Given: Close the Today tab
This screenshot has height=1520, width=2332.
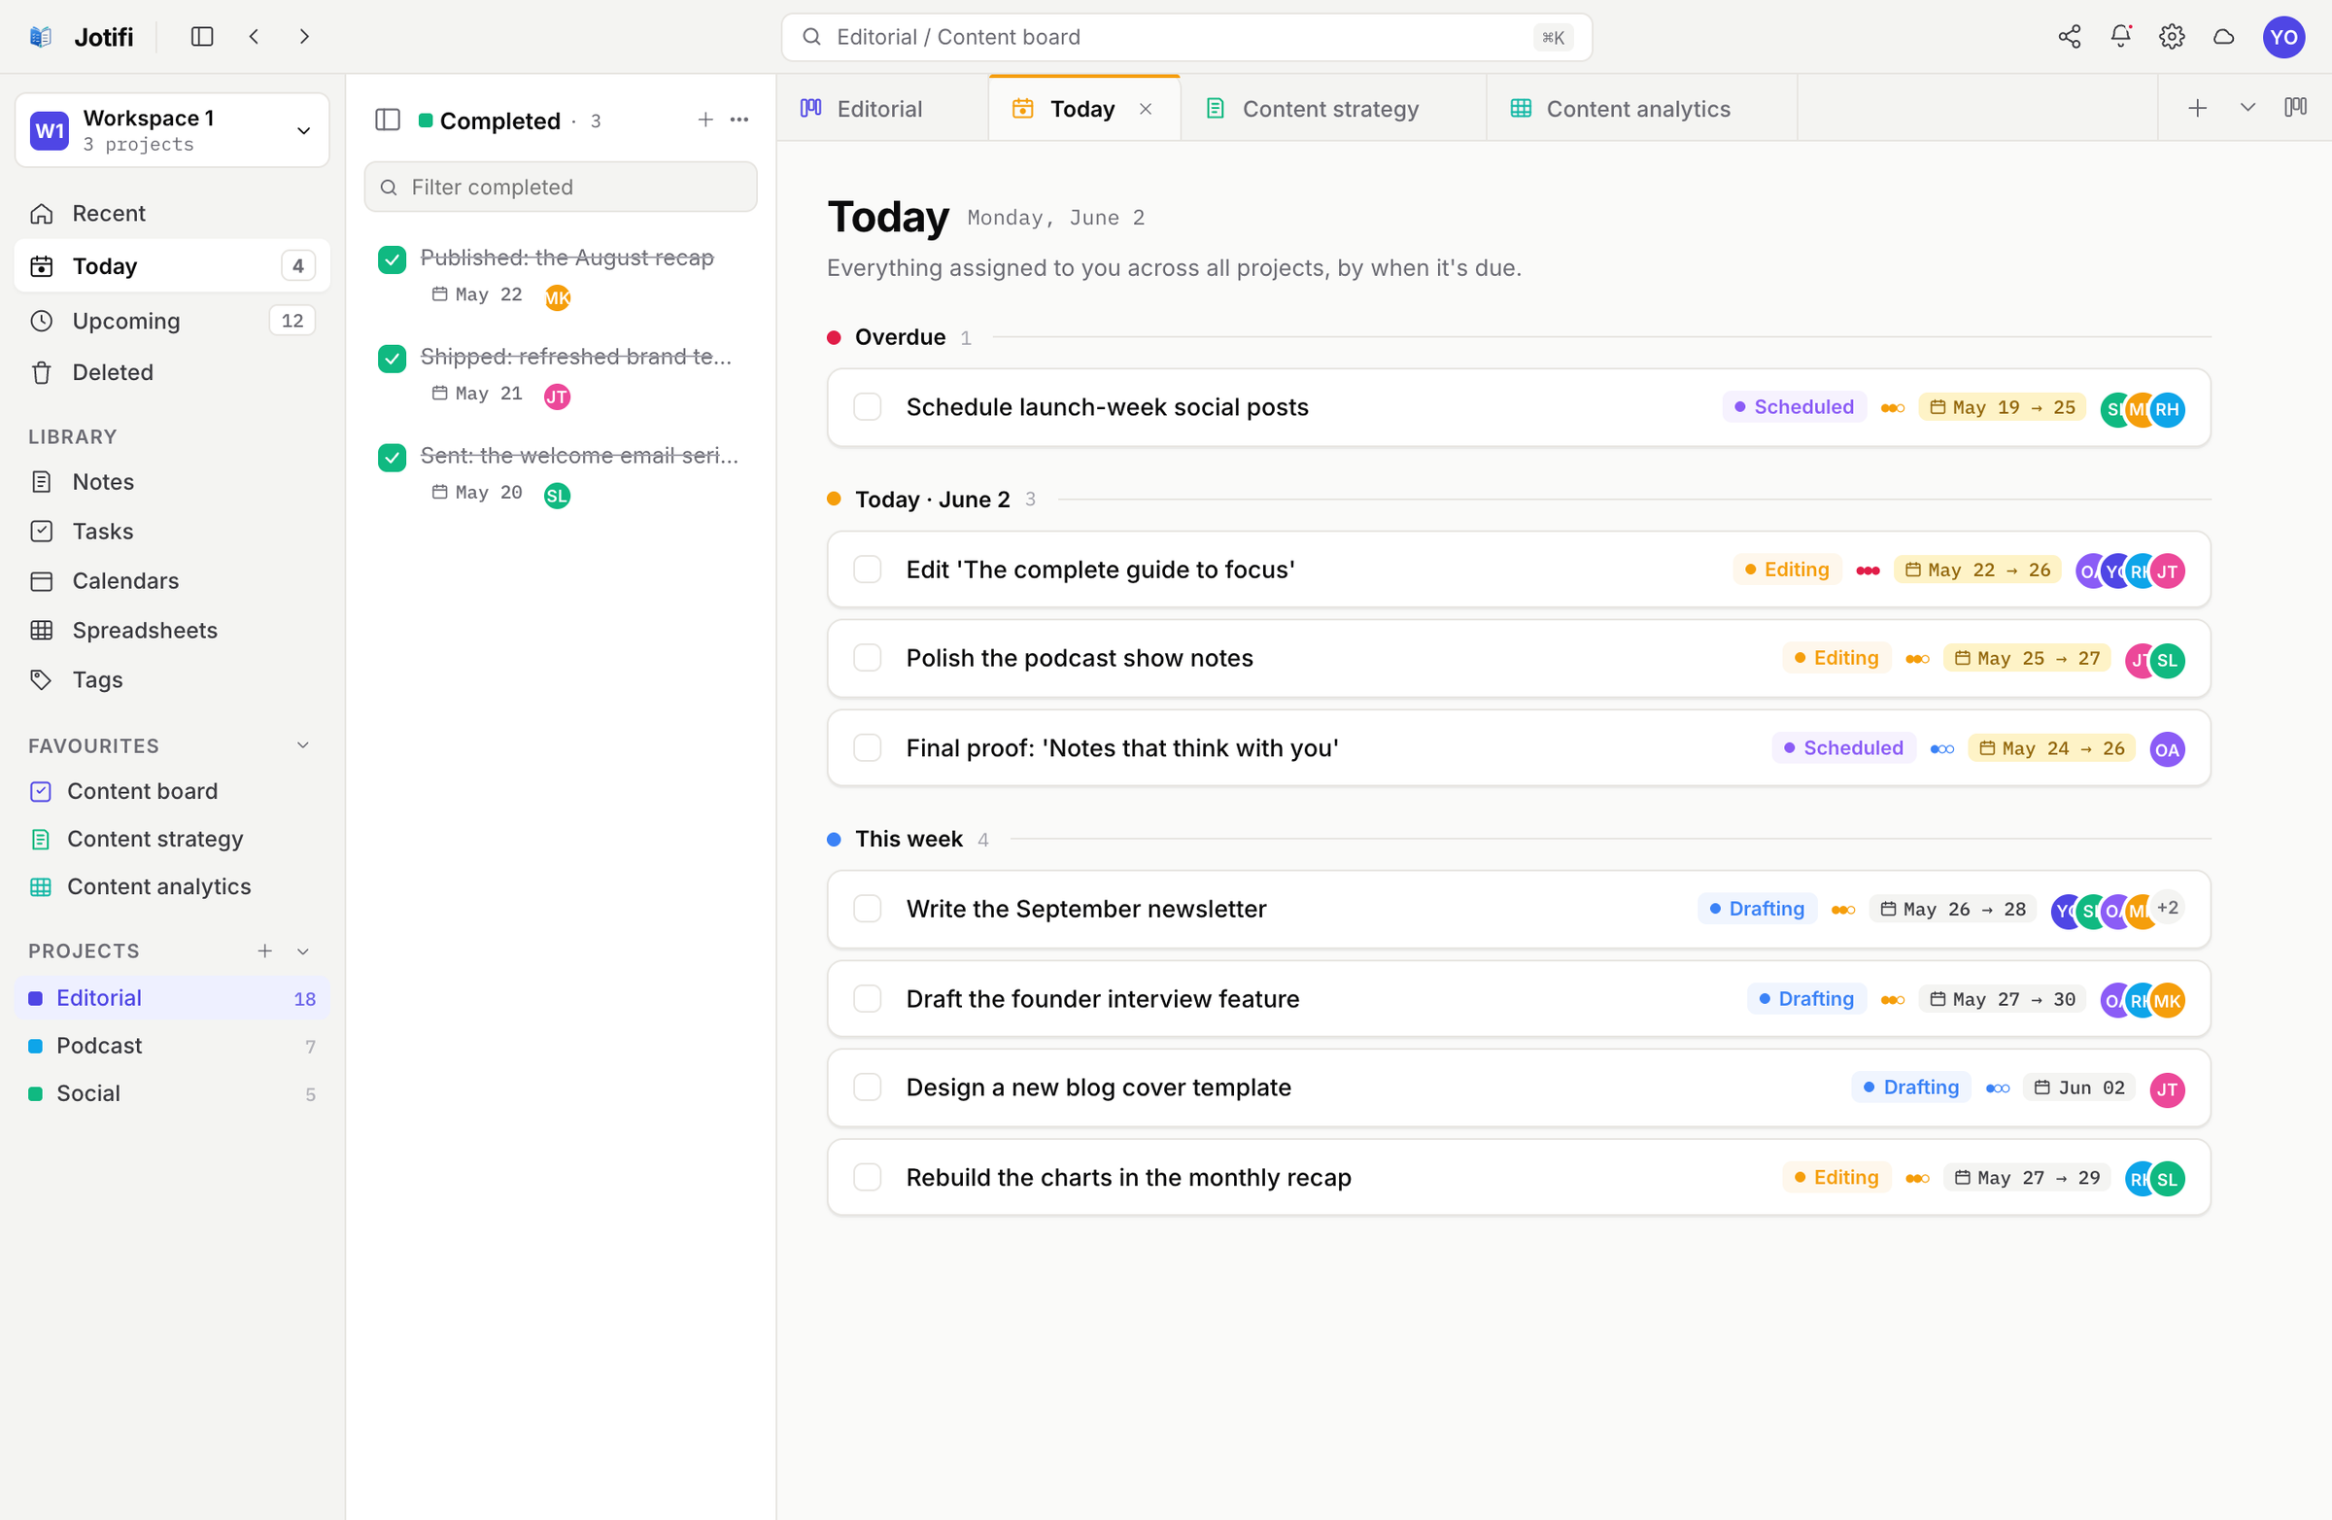Looking at the screenshot, I should (x=1146, y=109).
